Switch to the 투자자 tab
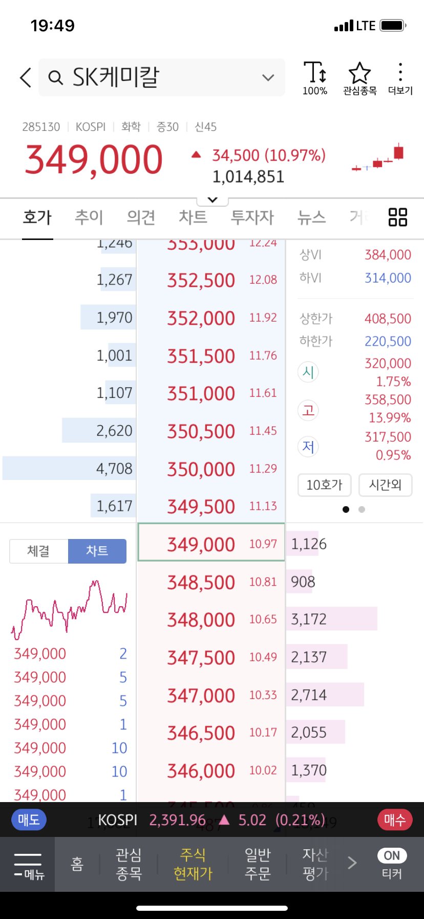The image size is (424, 919). 252,217
